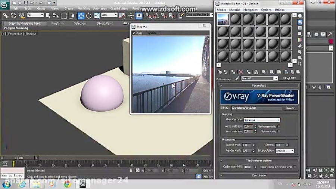Viewport: 336px width, 189px height.
Task: Open the Mapping type Spherical dropdown
Action: coord(262,120)
